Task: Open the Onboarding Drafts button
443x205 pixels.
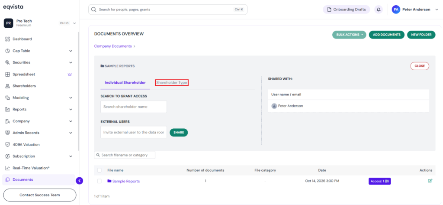Action: point(347,10)
